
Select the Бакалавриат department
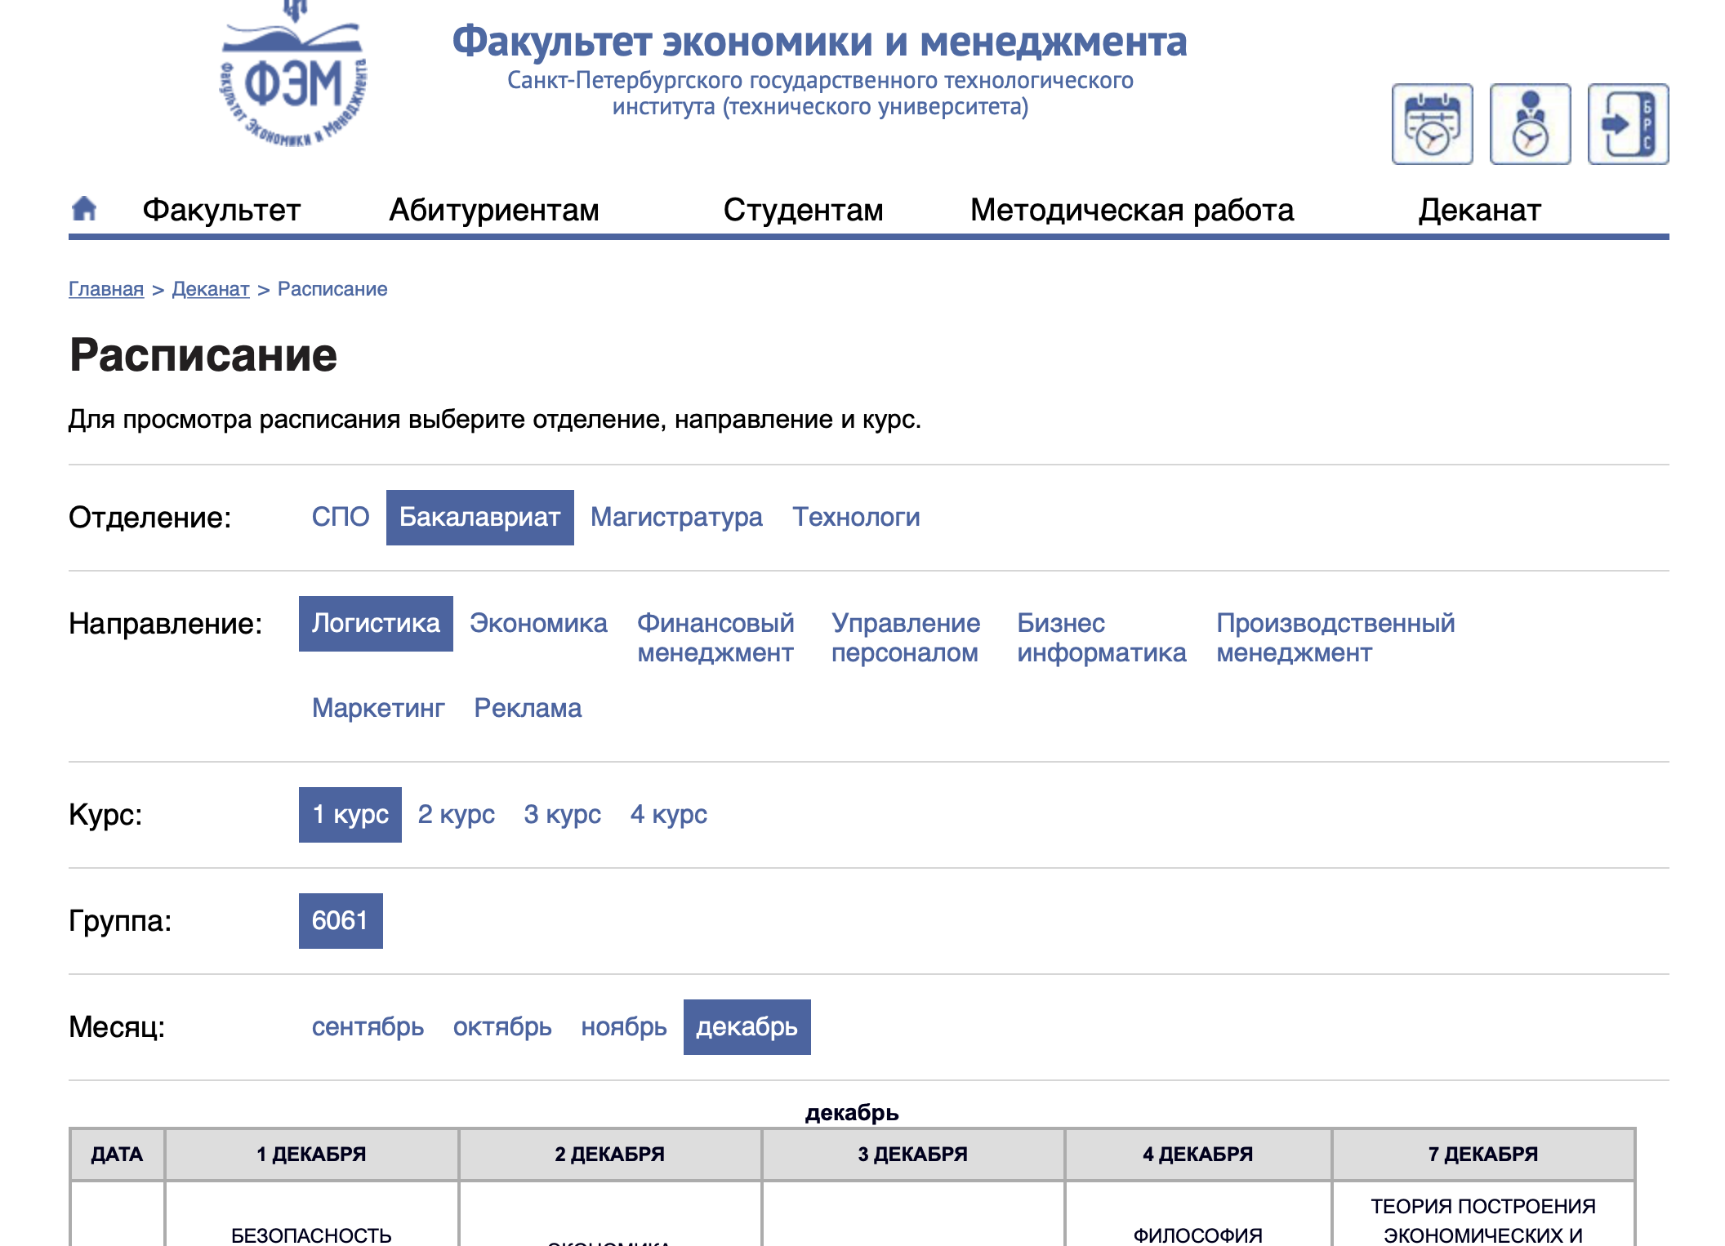[x=480, y=517]
